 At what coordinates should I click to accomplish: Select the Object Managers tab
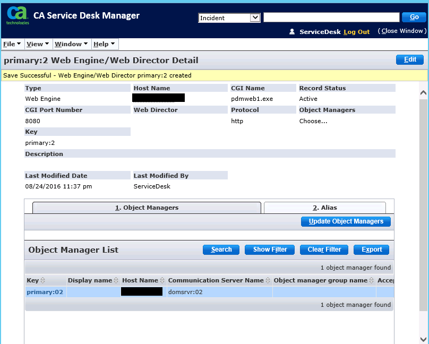coord(147,208)
